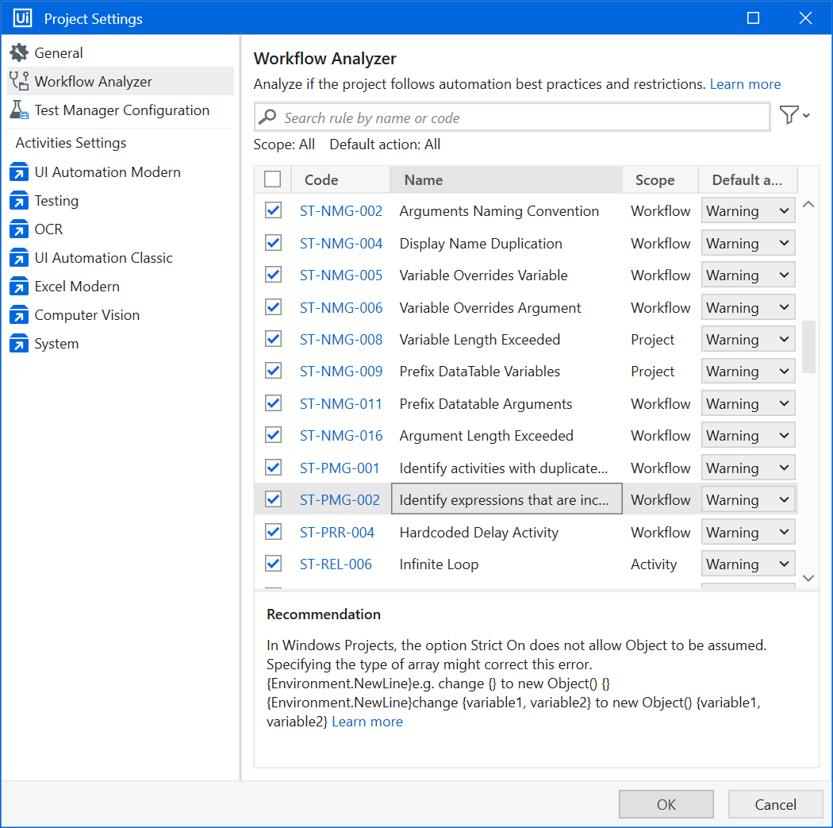Select System in Activities Settings
The image size is (833, 828).
pos(56,344)
